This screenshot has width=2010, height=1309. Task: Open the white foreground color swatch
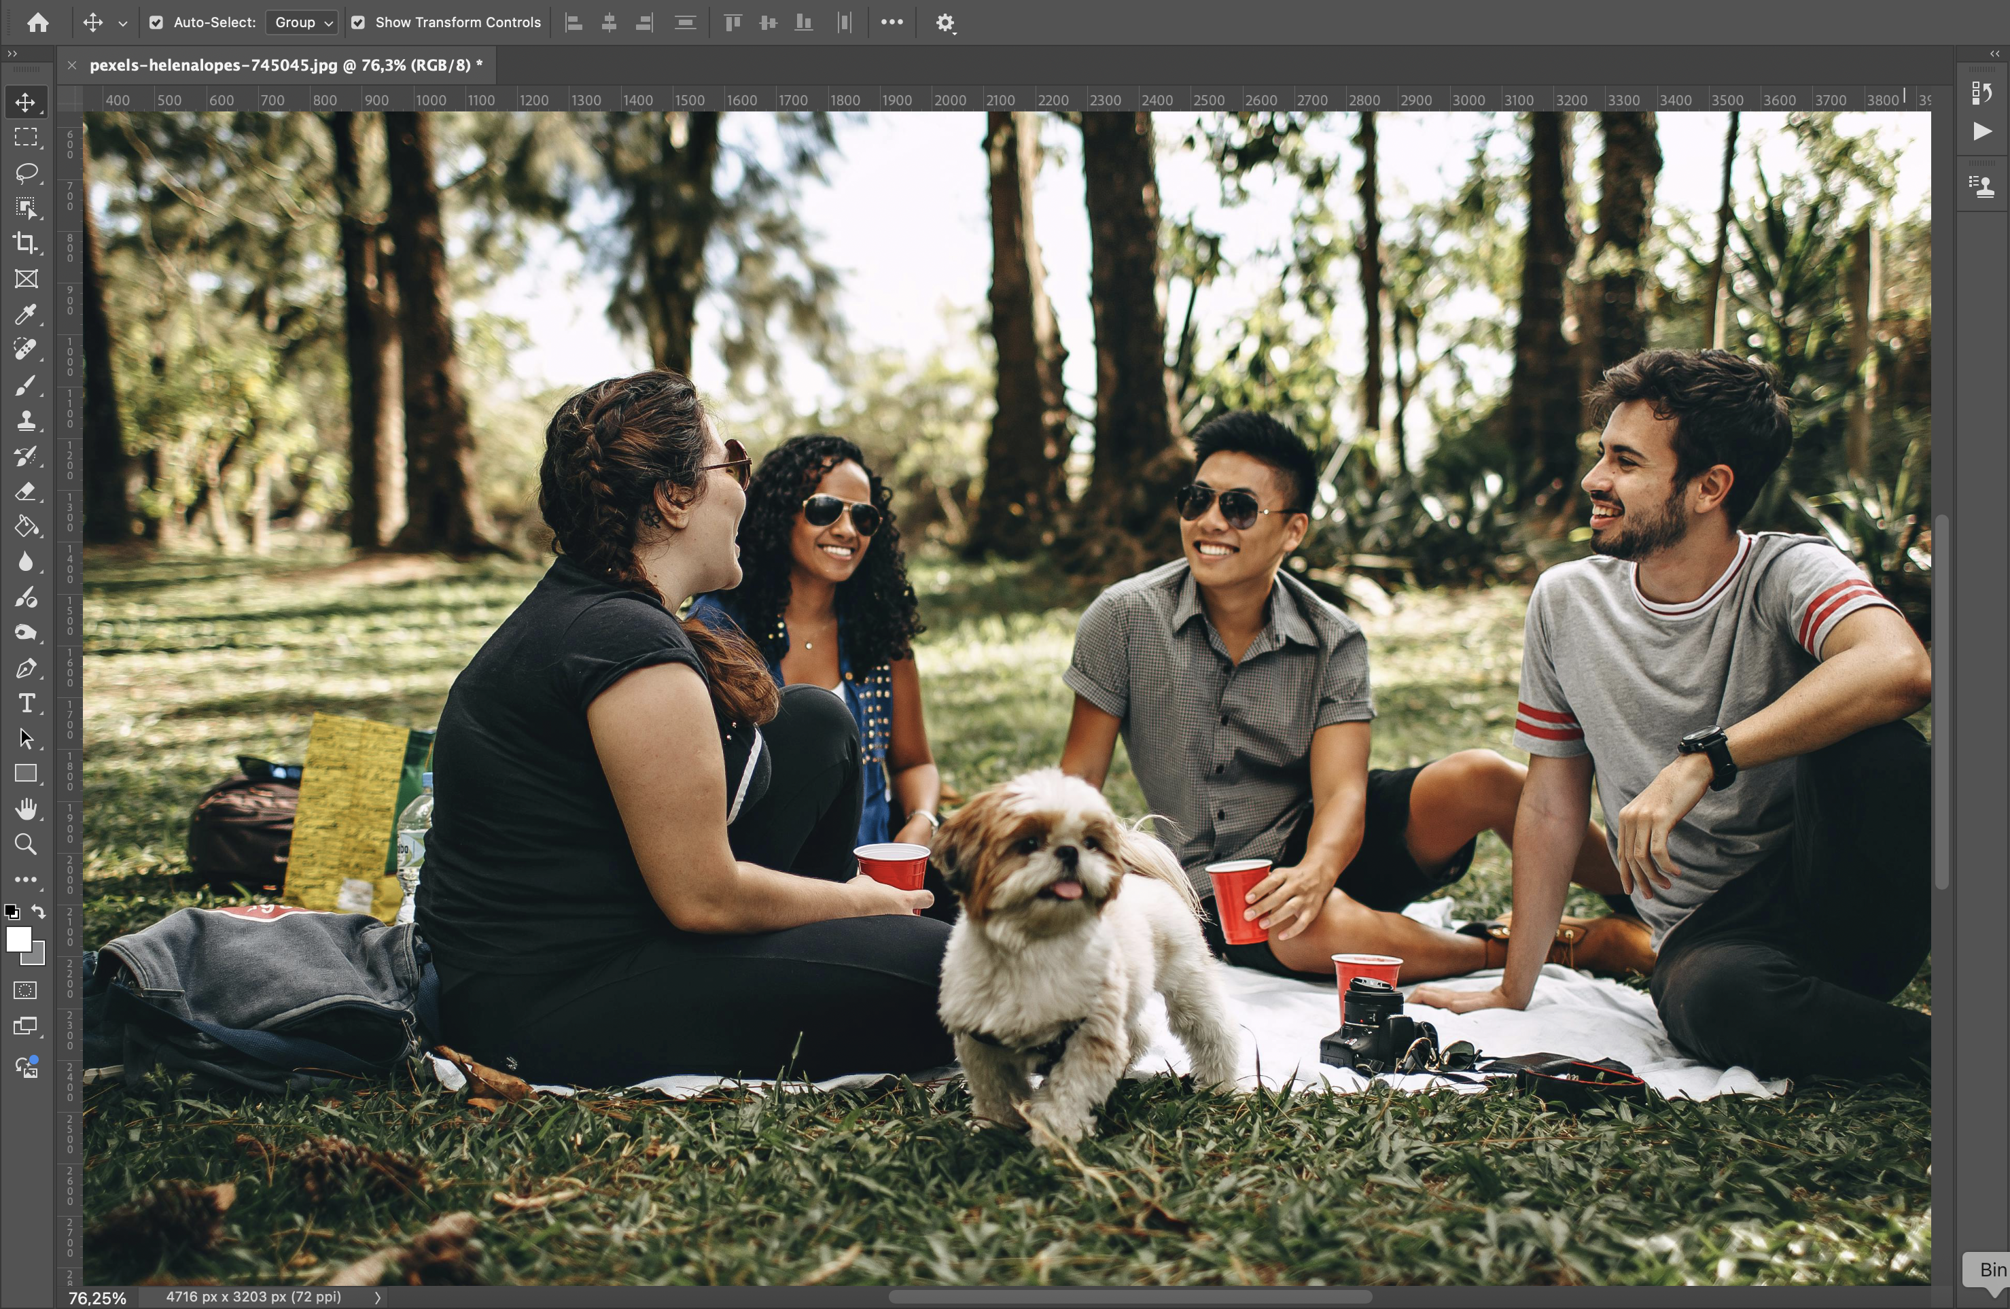coord(18,939)
